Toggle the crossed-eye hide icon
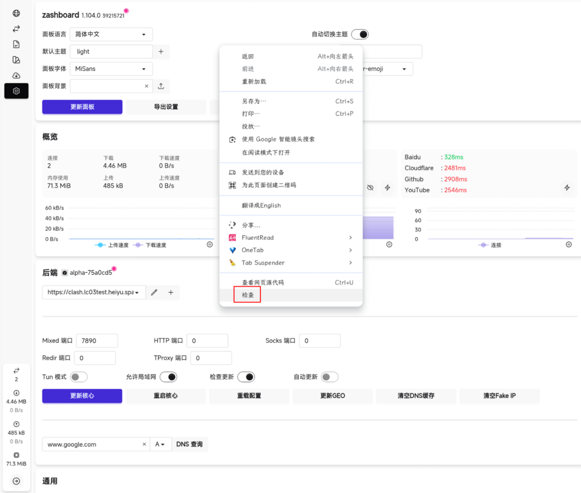The image size is (581, 493). [x=370, y=188]
